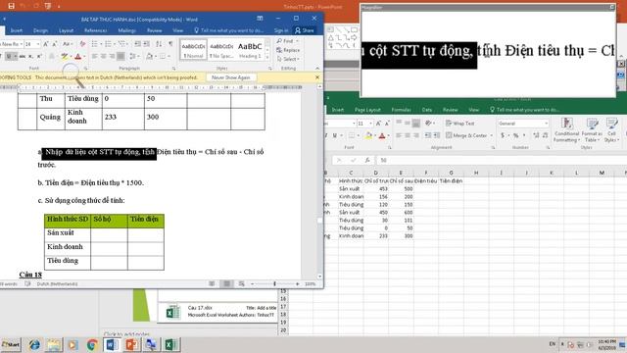Click Excel formula bar input

pos(502,160)
